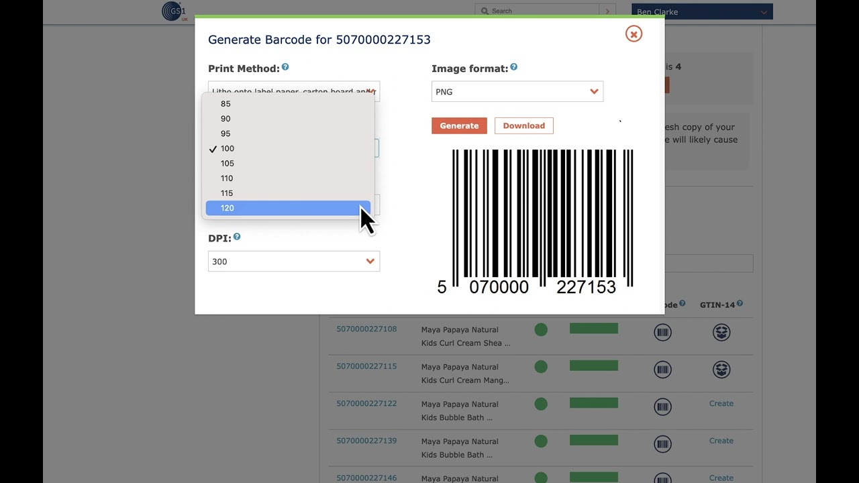Click GTIN-14 column help icon
This screenshot has width=859, height=483.
(740, 304)
